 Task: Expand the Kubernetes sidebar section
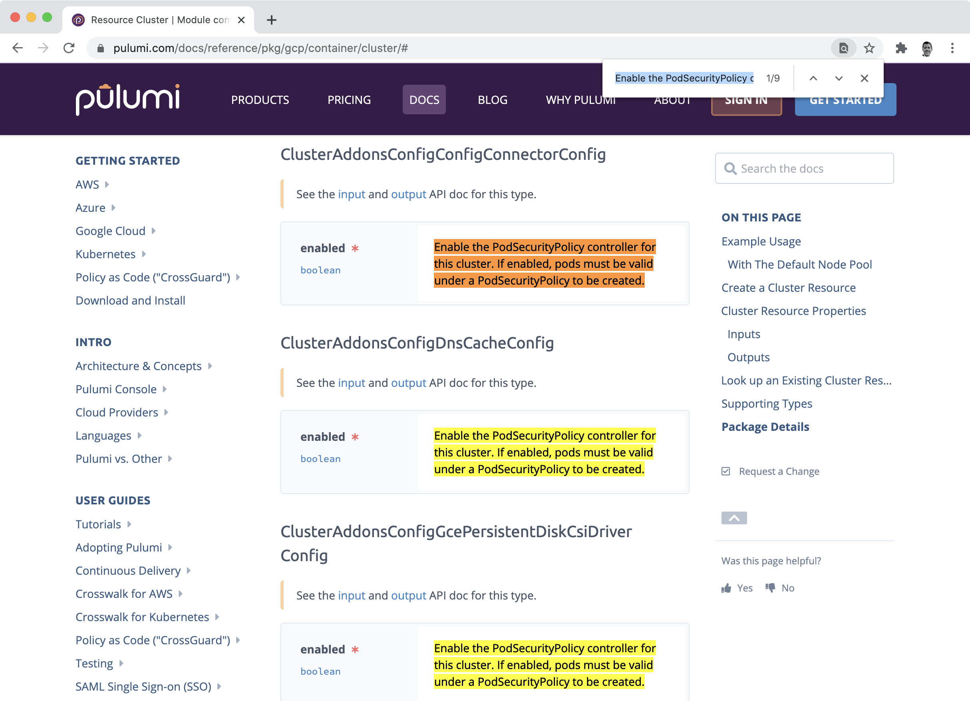coord(144,254)
